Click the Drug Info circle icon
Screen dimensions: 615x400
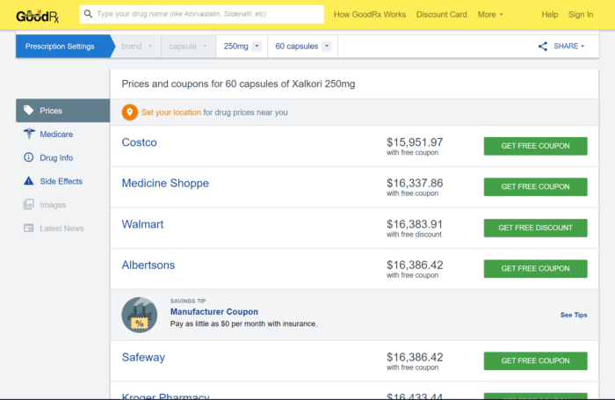[x=29, y=157]
